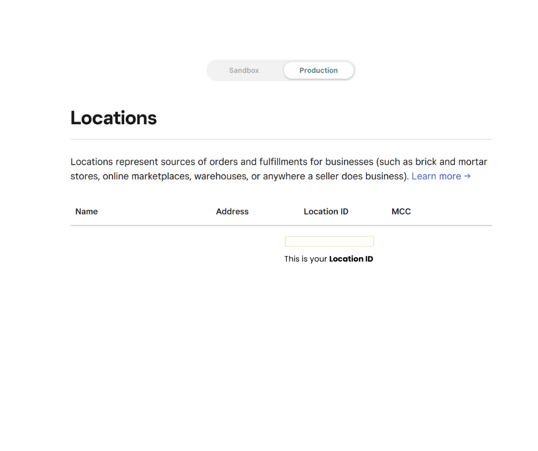Click the 'This is your' caption text
The image size is (538, 451).
[306, 259]
